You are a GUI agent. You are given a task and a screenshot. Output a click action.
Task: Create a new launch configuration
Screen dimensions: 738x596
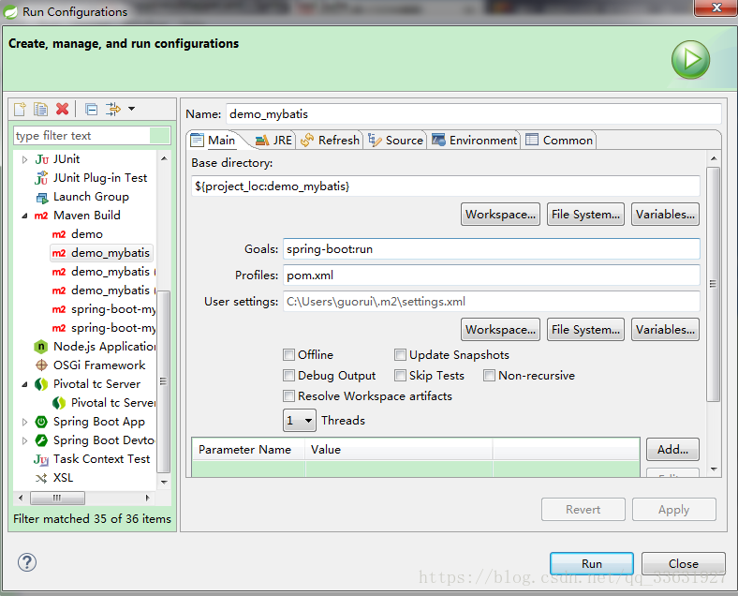(20, 110)
